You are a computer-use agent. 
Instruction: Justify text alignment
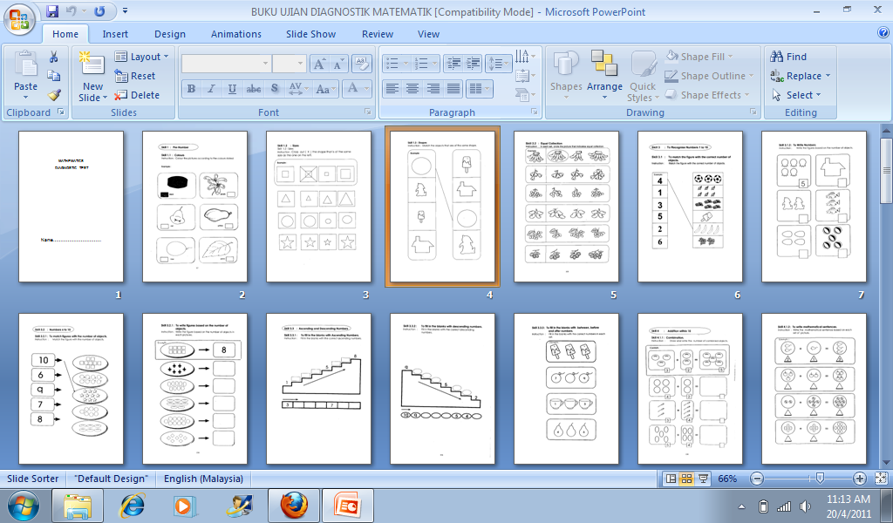[453, 88]
